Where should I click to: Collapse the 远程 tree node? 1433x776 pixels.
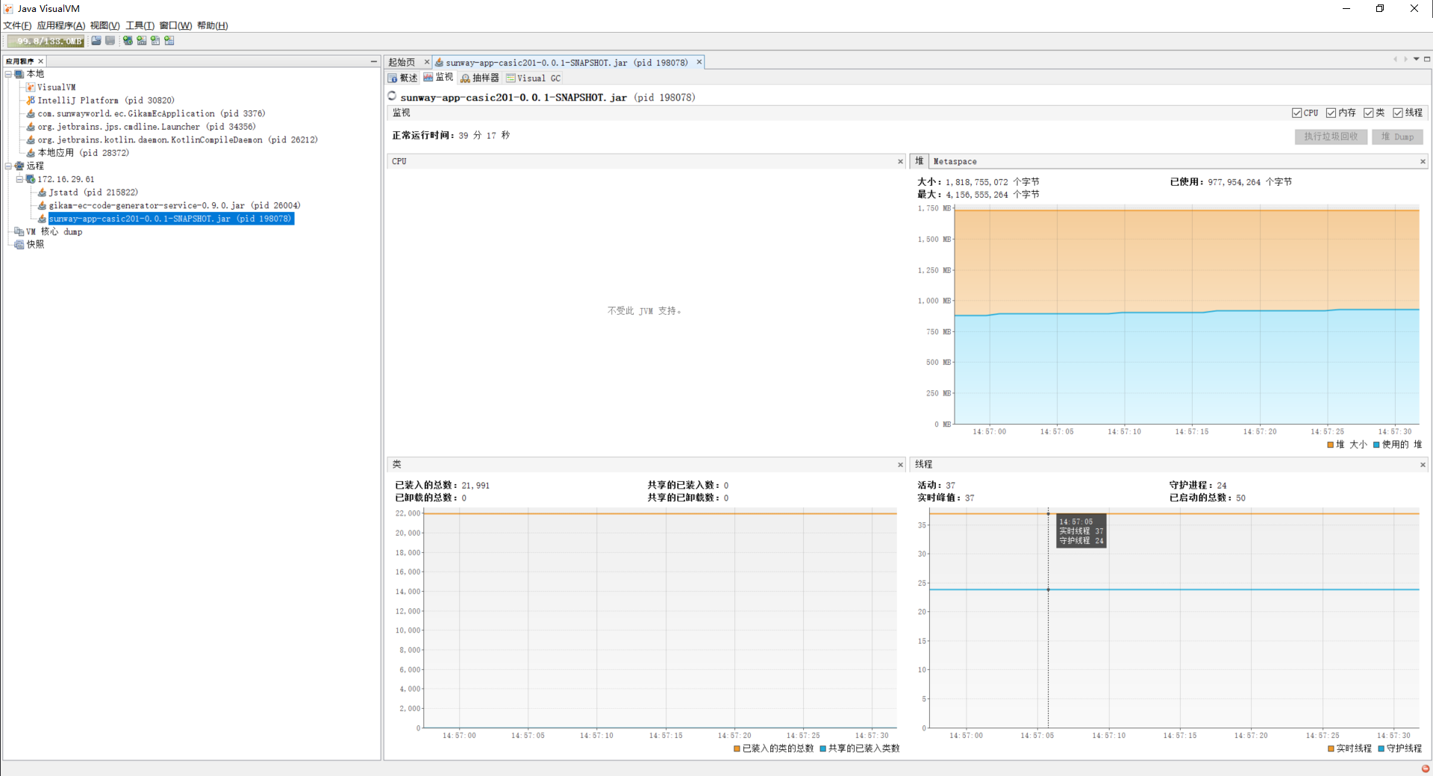tap(8, 166)
